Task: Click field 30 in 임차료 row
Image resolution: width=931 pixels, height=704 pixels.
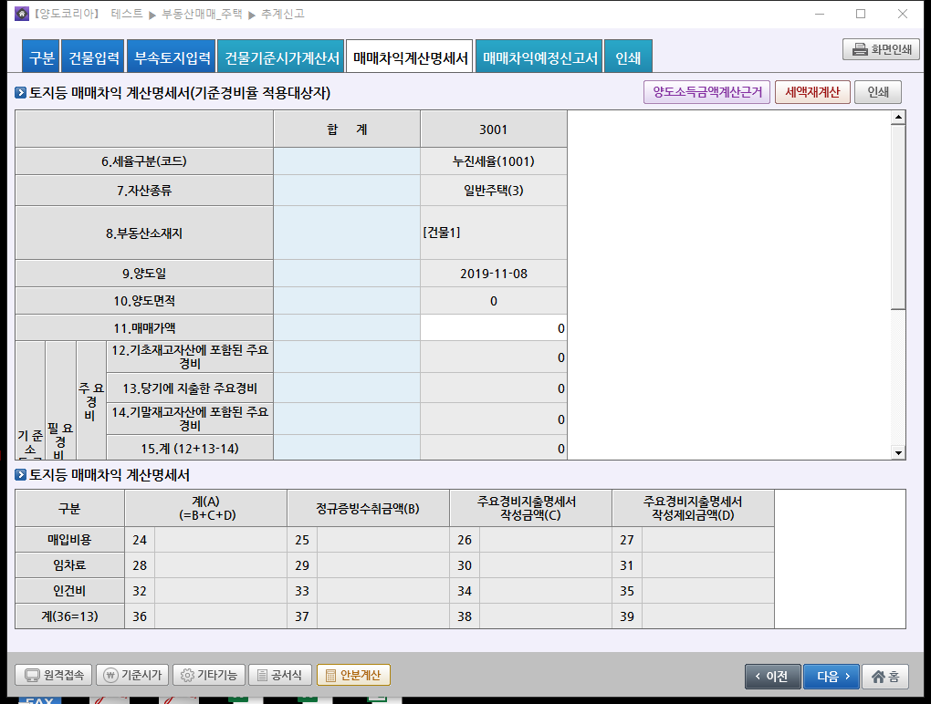Action: coord(545,565)
